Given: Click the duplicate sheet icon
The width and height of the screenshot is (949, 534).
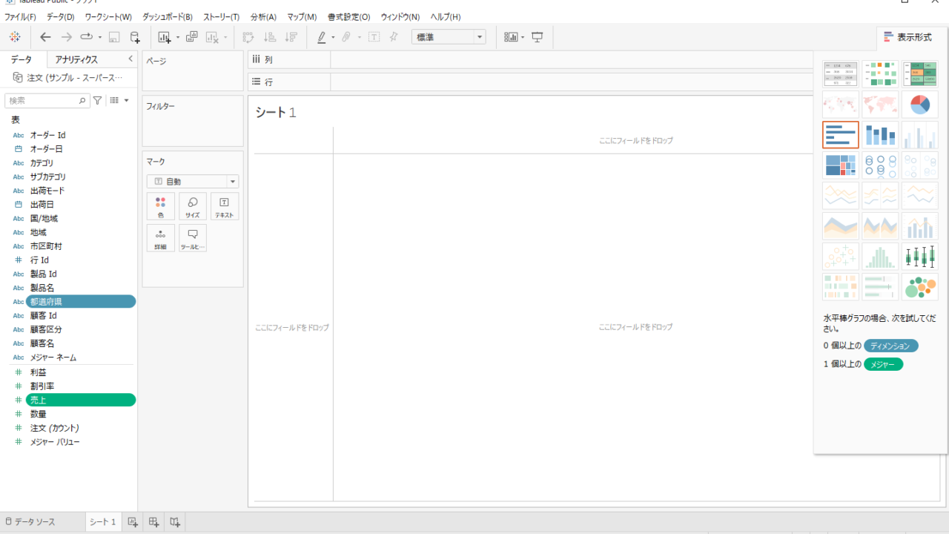Looking at the screenshot, I should [x=191, y=37].
